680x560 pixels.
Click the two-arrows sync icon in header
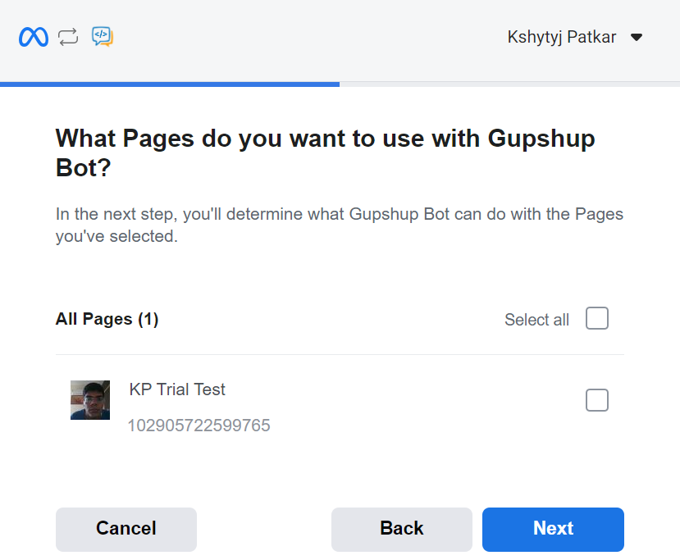[69, 37]
